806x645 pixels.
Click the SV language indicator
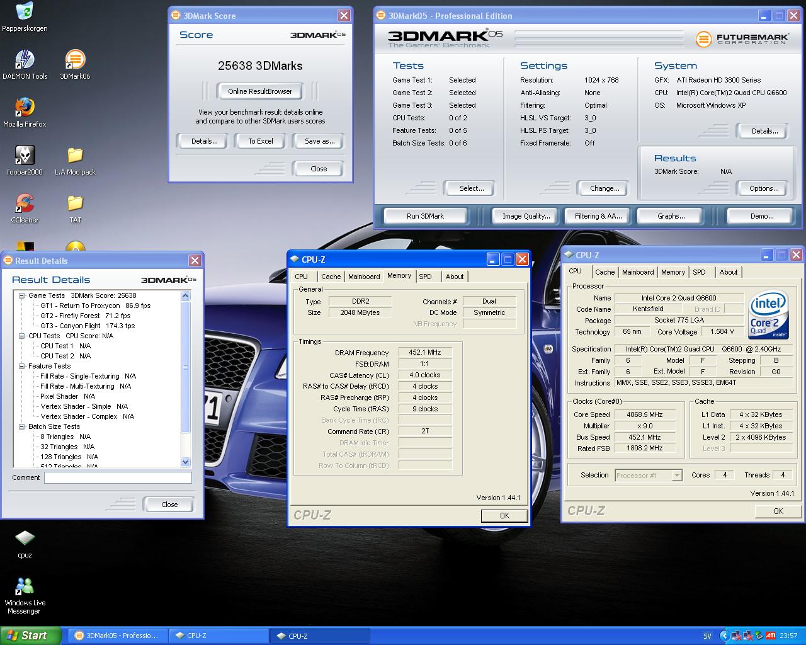pos(707,636)
